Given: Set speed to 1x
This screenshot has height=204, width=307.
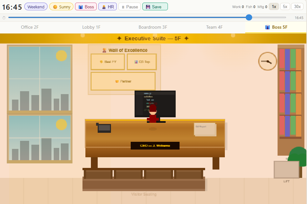Looking at the screenshot, I should (274, 7).
